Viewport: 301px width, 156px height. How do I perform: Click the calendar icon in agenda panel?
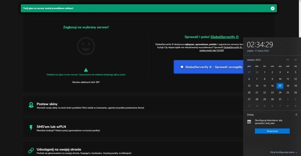tap(249, 122)
